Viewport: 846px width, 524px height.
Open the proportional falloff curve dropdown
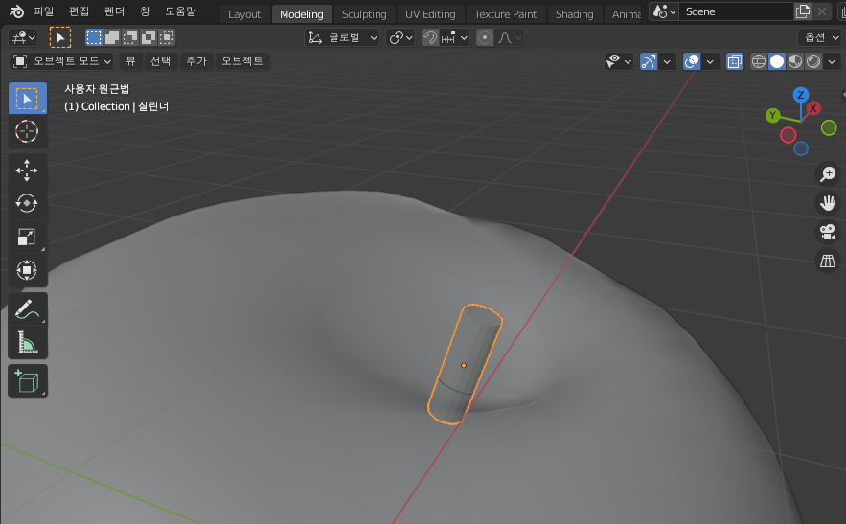coord(510,37)
